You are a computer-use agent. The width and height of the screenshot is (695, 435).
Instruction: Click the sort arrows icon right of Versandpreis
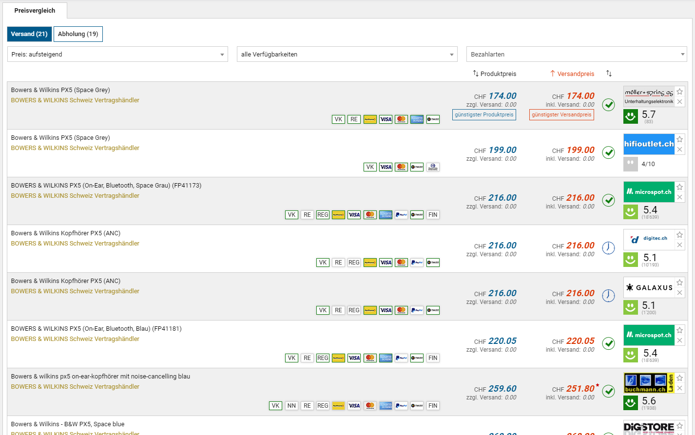609,74
